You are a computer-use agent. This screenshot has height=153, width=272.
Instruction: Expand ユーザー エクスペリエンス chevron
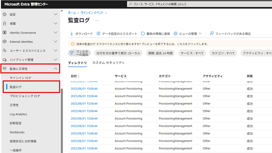pyautogui.click(x=56, y=51)
